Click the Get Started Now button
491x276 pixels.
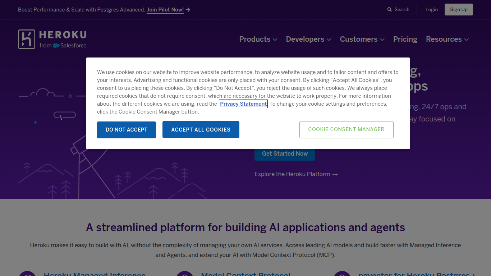[x=285, y=154]
